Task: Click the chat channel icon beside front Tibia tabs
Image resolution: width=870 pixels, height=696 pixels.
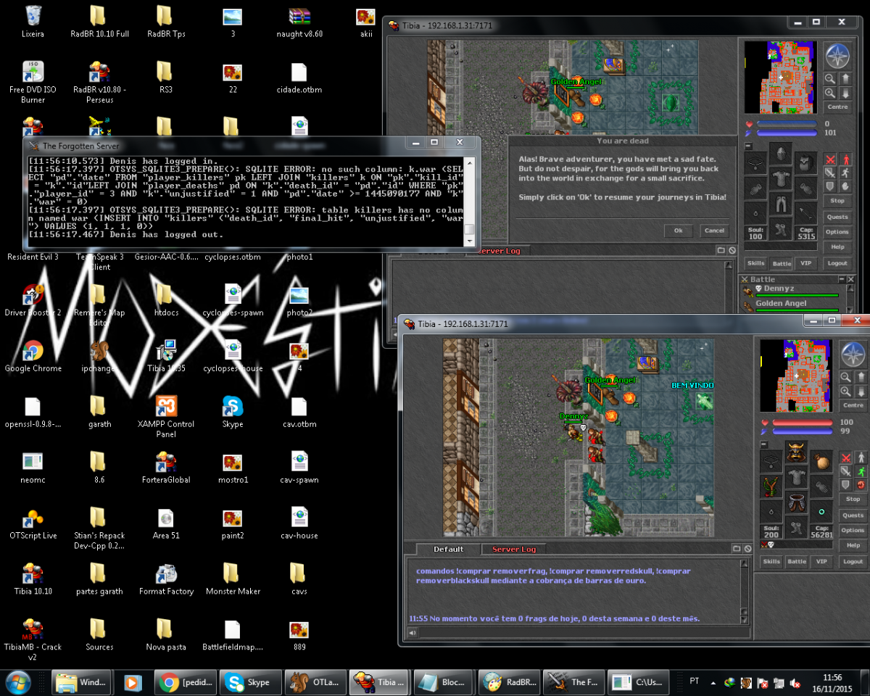Action: point(737,549)
